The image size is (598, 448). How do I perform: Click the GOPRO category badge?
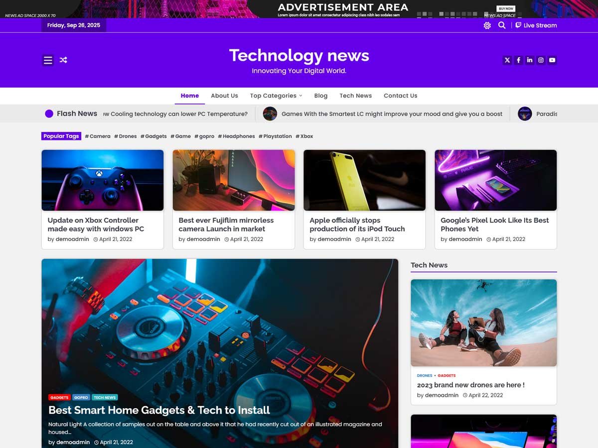[x=81, y=398]
